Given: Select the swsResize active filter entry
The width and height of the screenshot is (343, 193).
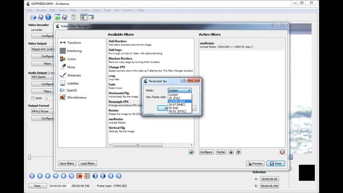Looking at the screenshot, I should (242, 45).
